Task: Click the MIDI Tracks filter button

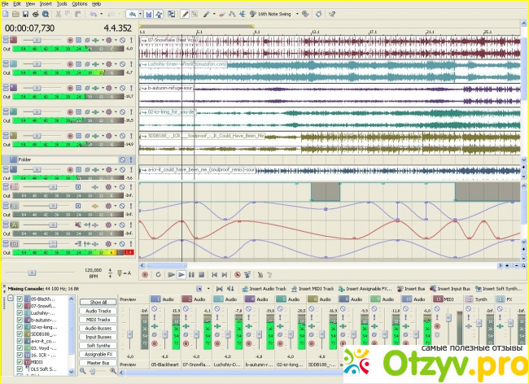Action: point(98,319)
